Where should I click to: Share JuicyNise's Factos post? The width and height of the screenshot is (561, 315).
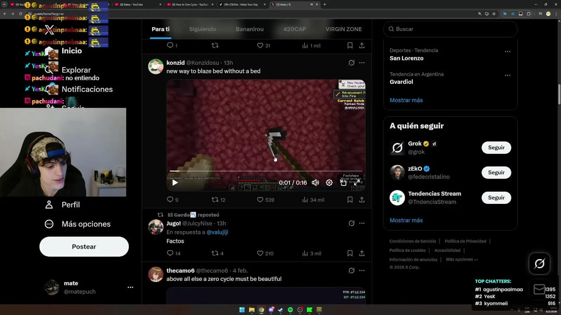(362, 253)
